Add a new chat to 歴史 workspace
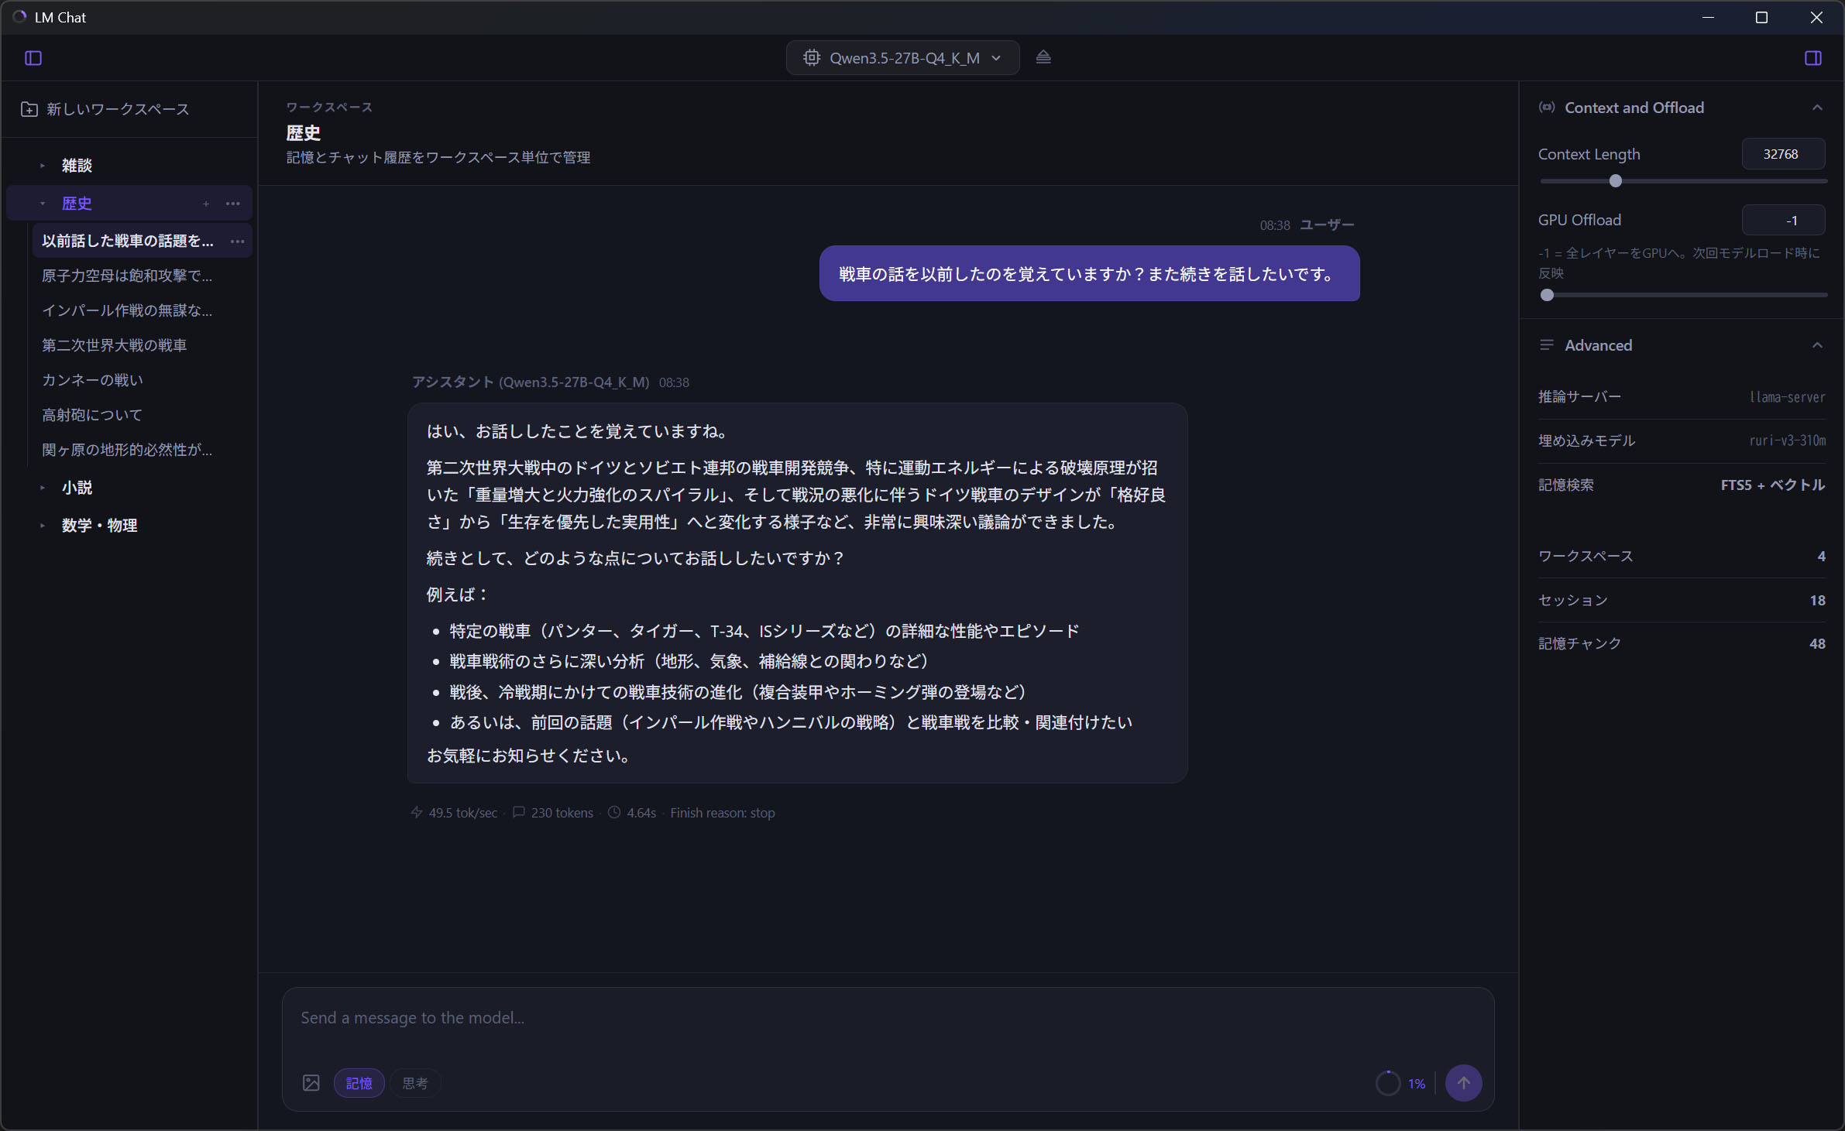The image size is (1845, 1131). pyautogui.click(x=206, y=204)
